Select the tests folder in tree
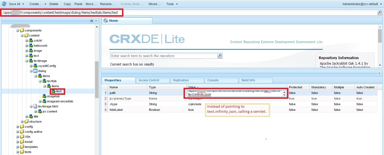The image size is (384, 155). [x=28, y=152]
